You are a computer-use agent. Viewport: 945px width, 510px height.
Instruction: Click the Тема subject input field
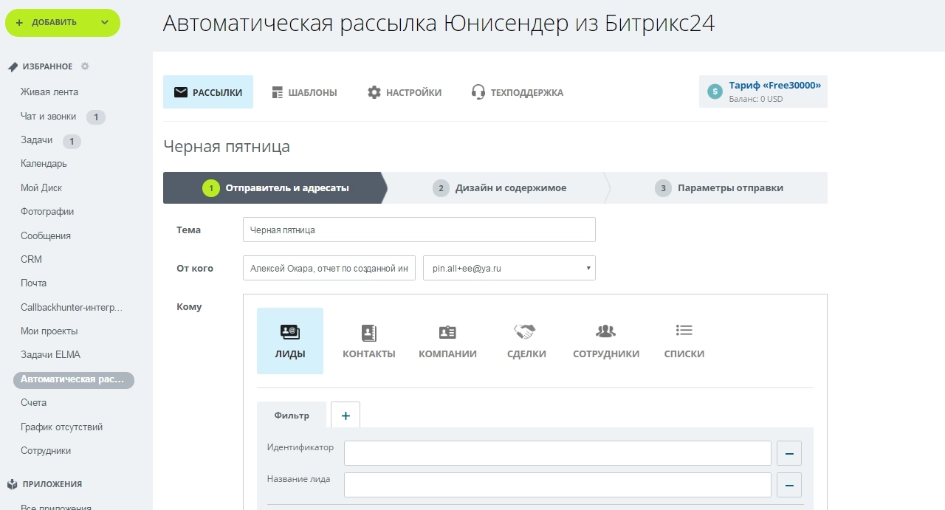[419, 230]
